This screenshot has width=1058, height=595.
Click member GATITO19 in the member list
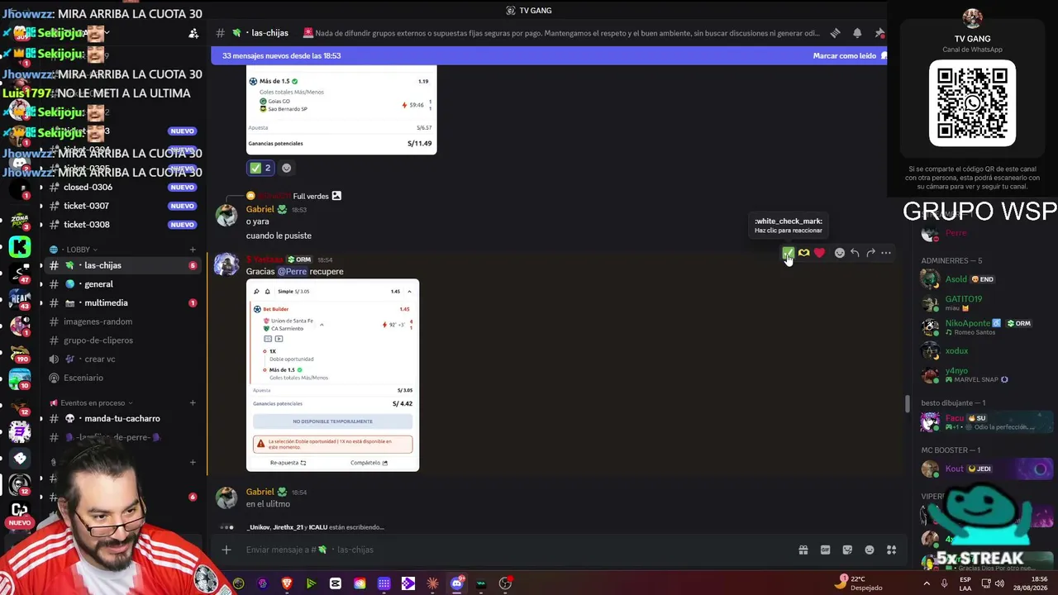click(x=984, y=302)
